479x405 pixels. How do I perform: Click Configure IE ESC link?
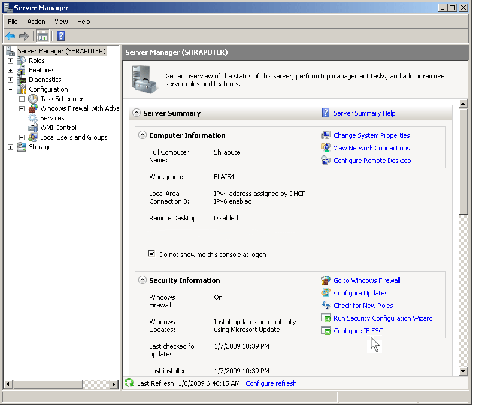tap(358, 331)
